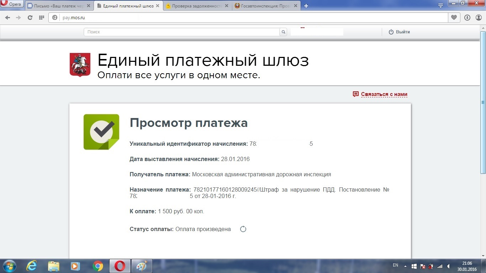Viewport: 486px width, 273px height.
Task: Select the «Просмотр платежа» heading
Action: click(189, 123)
